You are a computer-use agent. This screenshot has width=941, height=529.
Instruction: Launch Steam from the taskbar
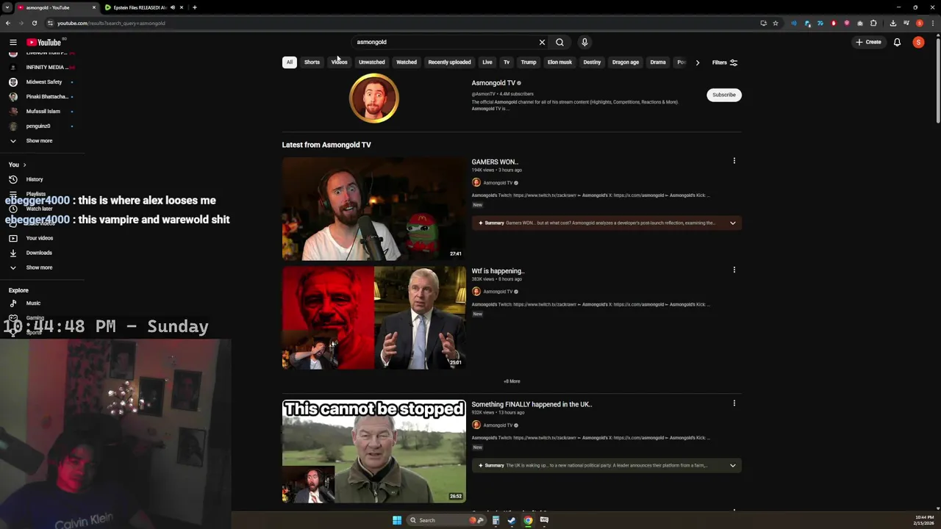[x=512, y=520]
